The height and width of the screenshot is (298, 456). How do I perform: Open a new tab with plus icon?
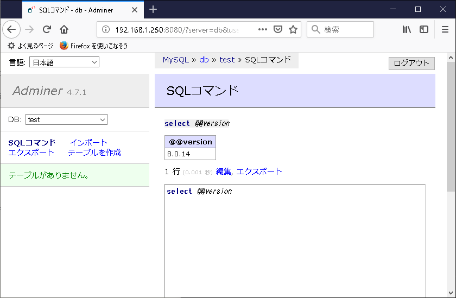[153, 10]
